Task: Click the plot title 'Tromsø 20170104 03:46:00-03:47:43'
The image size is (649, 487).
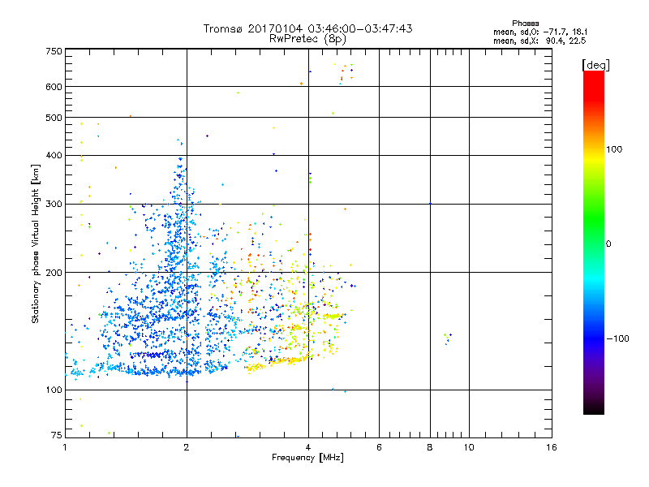Action: coord(307,28)
